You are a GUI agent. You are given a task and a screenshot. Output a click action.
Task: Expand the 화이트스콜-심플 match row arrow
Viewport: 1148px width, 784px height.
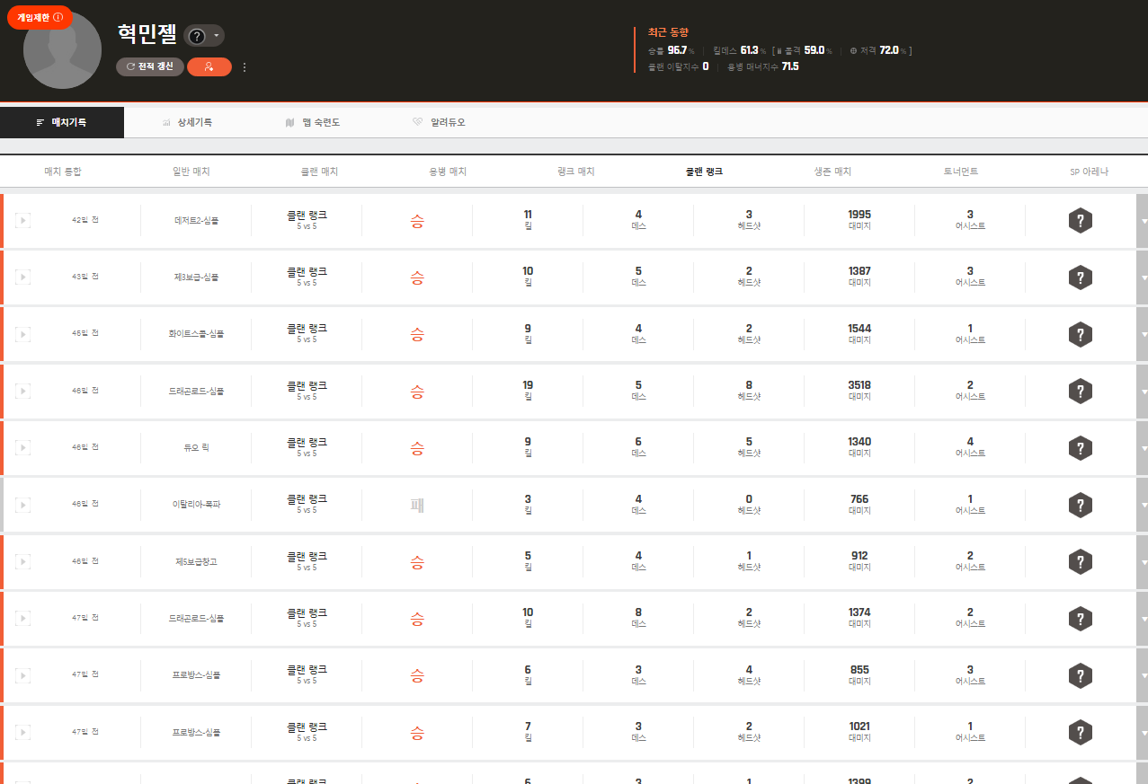pos(1142,335)
